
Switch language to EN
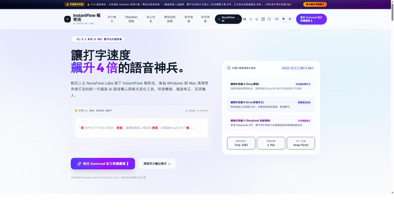coord(277,19)
